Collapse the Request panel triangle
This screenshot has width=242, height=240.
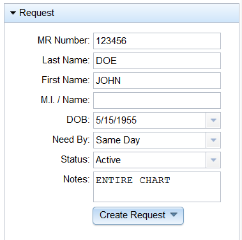point(13,13)
